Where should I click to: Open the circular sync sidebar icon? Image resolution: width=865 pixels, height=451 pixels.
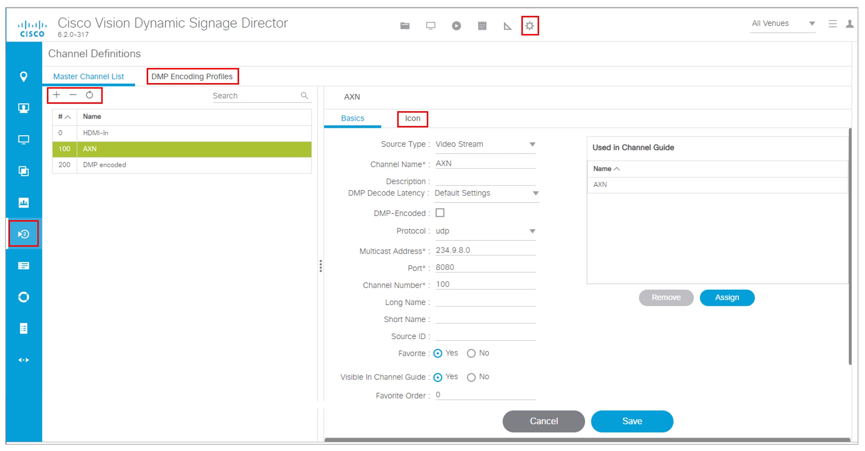24,297
